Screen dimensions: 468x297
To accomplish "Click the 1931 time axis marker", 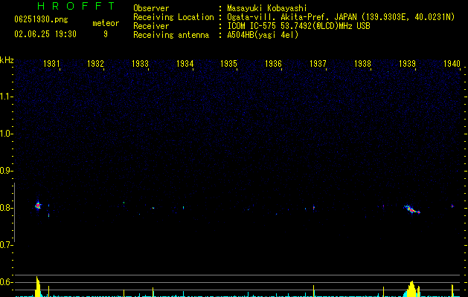I will click(51, 64).
